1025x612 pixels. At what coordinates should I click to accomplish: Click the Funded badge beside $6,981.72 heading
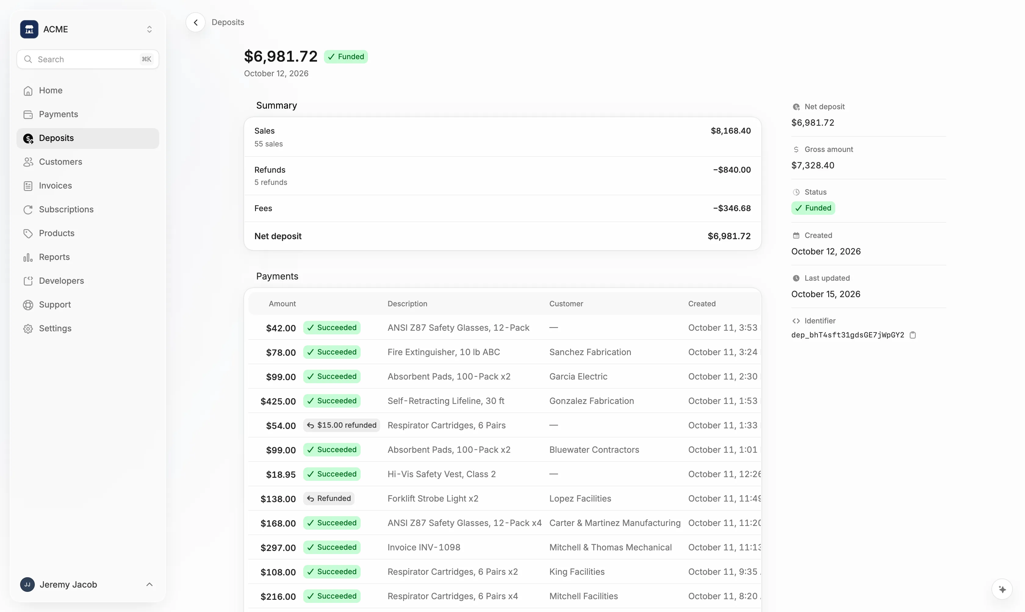346,56
